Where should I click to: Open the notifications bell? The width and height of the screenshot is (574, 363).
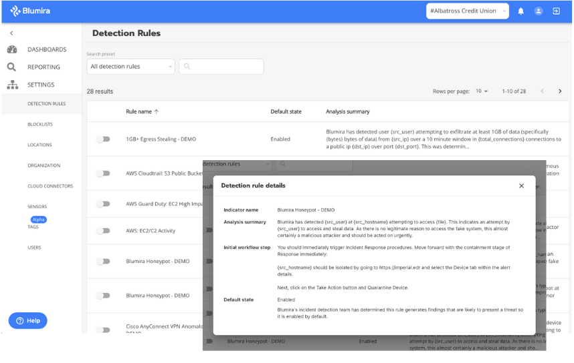pos(521,11)
